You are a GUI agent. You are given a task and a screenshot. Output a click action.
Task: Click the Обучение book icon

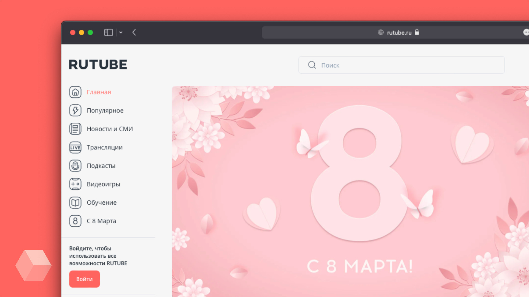(x=75, y=203)
